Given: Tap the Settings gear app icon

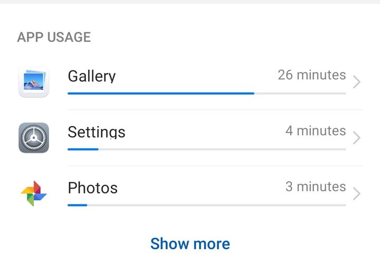Looking at the screenshot, I should pyautogui.click(x=34, y=138).
